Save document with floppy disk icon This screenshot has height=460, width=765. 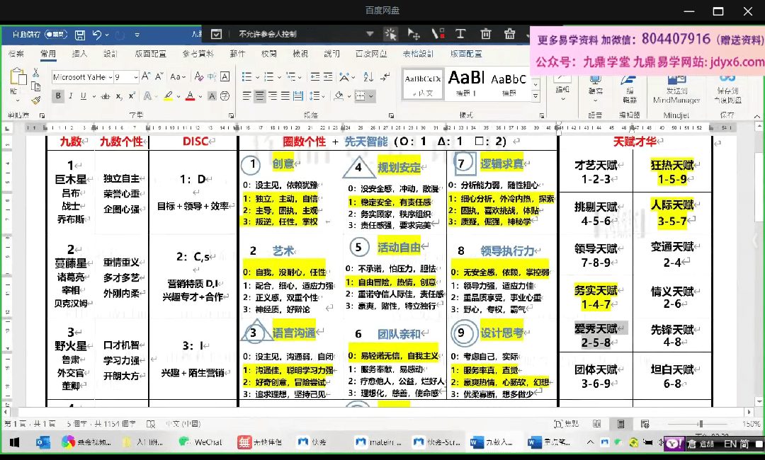click(x=80, y=35)
